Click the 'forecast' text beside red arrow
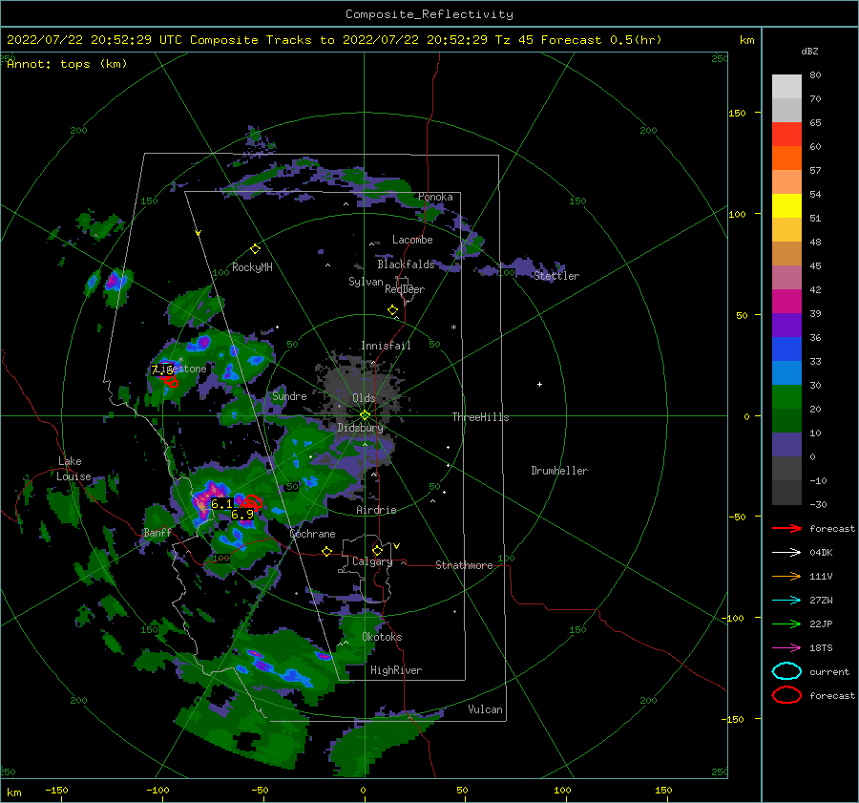The width and height of the screenshot is (859, 803). 832,528
